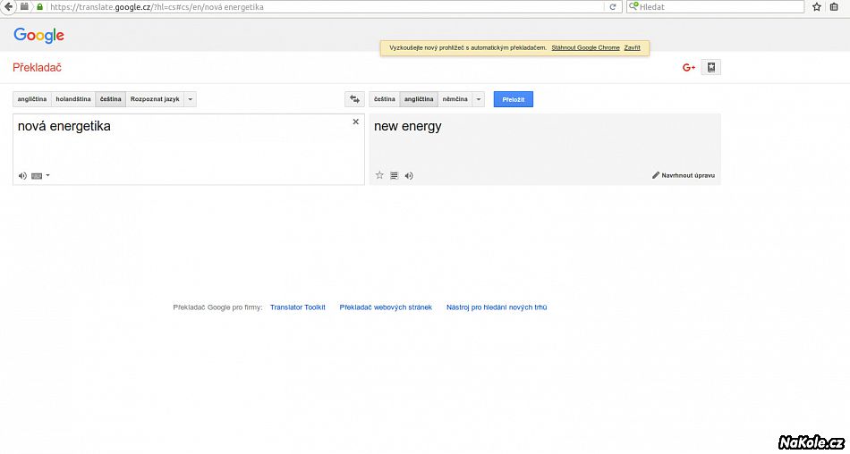Select angličtina as target language

419,99
